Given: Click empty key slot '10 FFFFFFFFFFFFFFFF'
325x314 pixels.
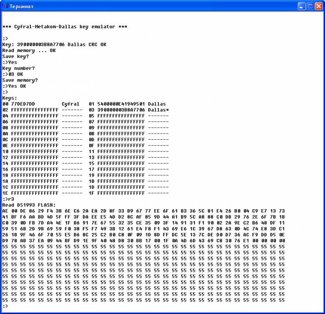Looking at the screenshot, I should 30,152.
